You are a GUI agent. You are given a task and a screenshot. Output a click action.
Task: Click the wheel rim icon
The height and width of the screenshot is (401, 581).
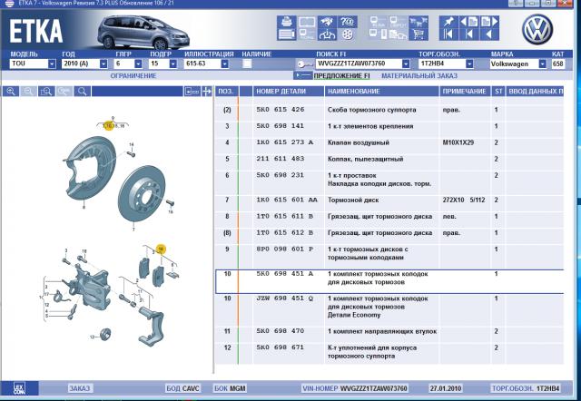click(347, 34)
